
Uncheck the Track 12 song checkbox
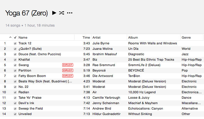pos(15,43)
